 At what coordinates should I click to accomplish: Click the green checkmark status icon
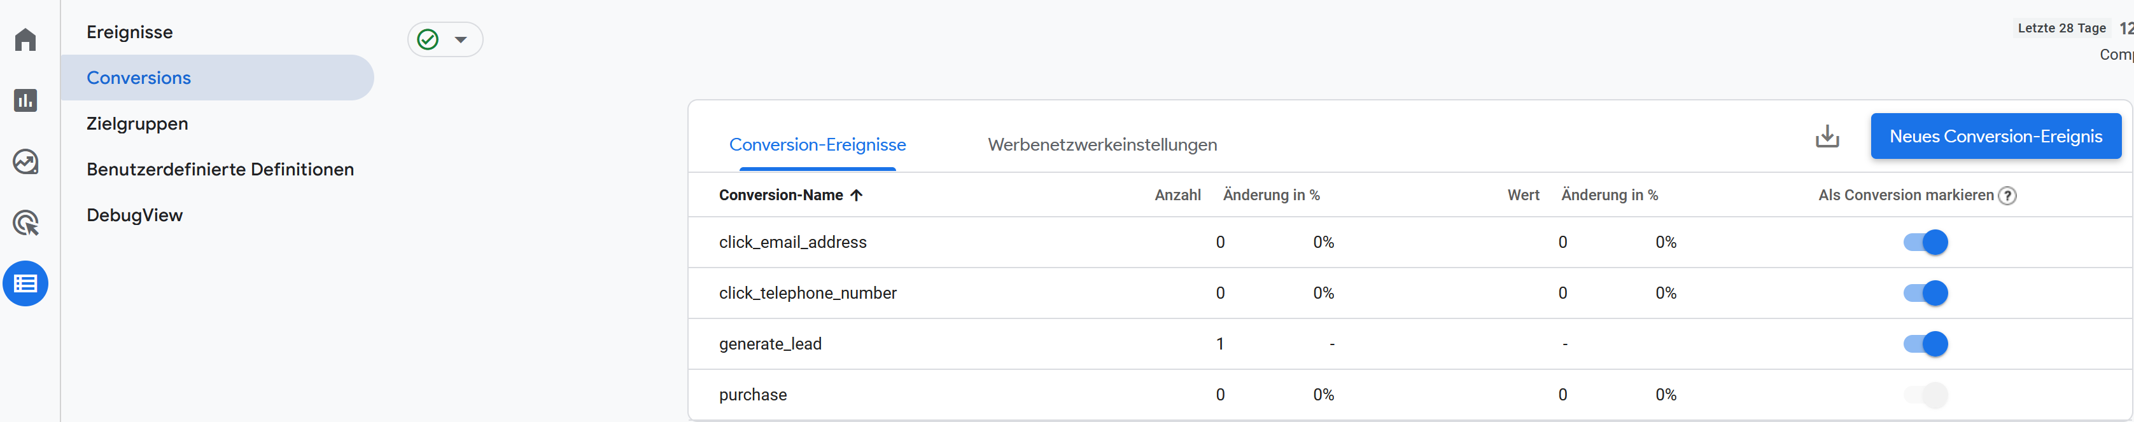(x=428, y=39)
